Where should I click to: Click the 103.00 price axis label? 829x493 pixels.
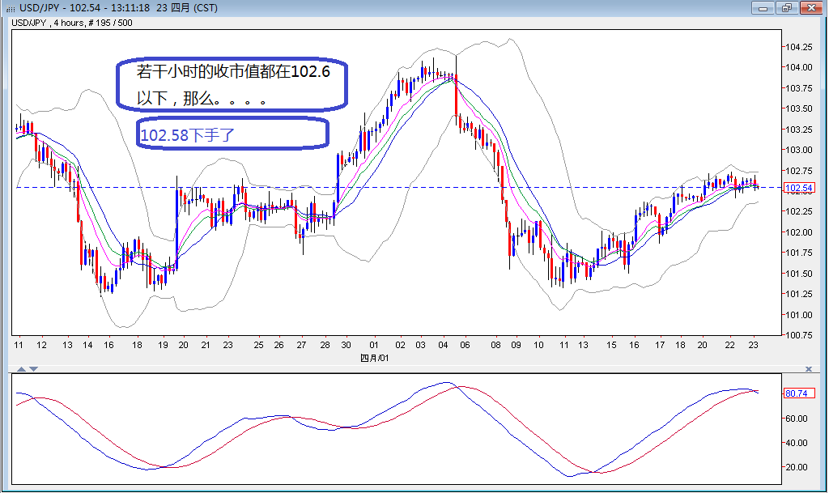click(x=799, y=150)
